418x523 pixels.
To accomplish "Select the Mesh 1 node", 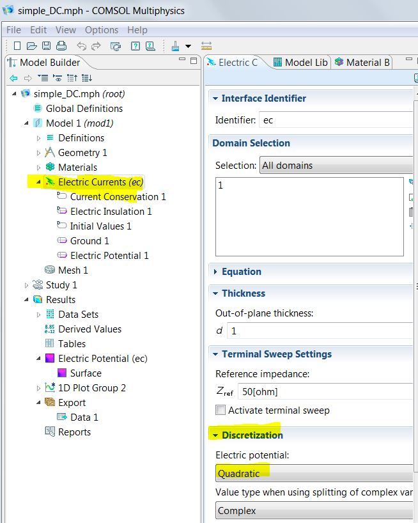I will [x=73, y=270].
